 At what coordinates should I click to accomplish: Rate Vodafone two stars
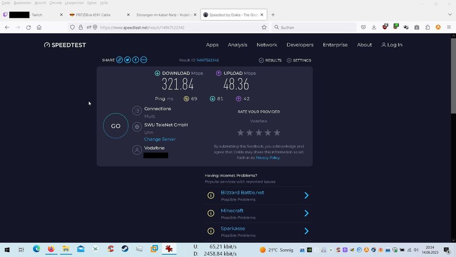(x=250, y=133)
